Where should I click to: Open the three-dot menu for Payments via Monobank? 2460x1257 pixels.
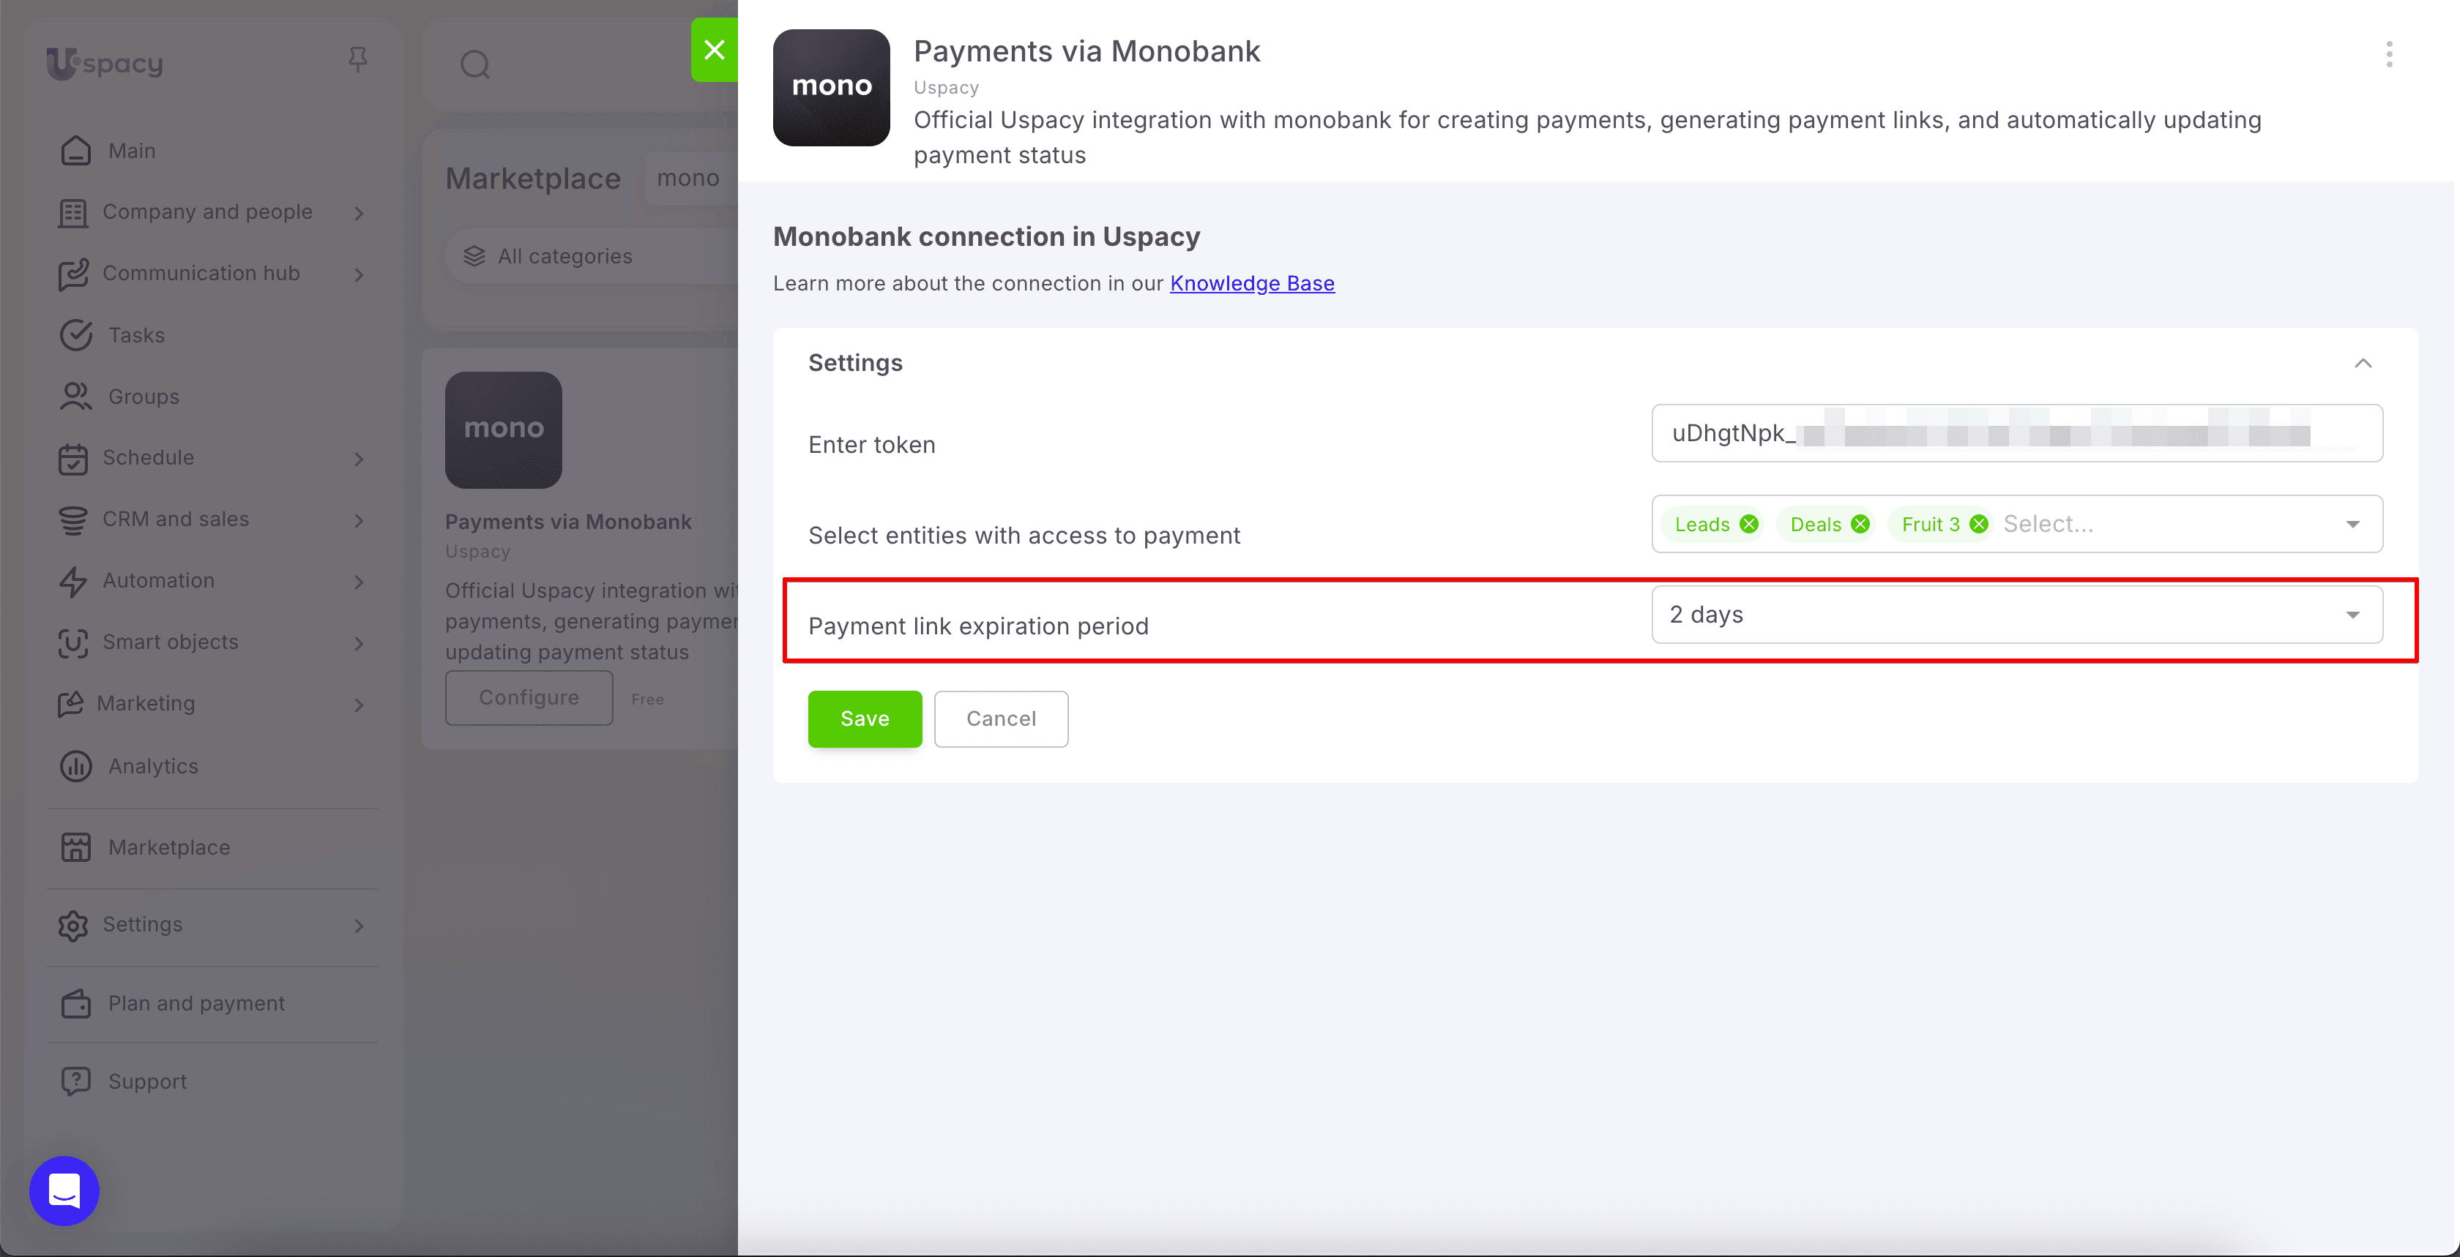pos(2389,54)
